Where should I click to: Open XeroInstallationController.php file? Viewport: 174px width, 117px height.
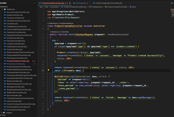(x=18, y=107)
